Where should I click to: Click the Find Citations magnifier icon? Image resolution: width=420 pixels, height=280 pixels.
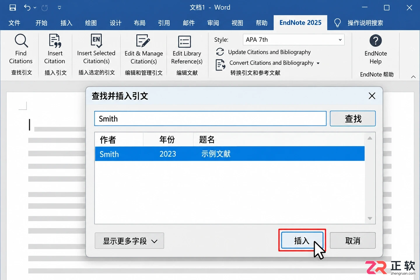pyautogui.click(x=21, y=41)
